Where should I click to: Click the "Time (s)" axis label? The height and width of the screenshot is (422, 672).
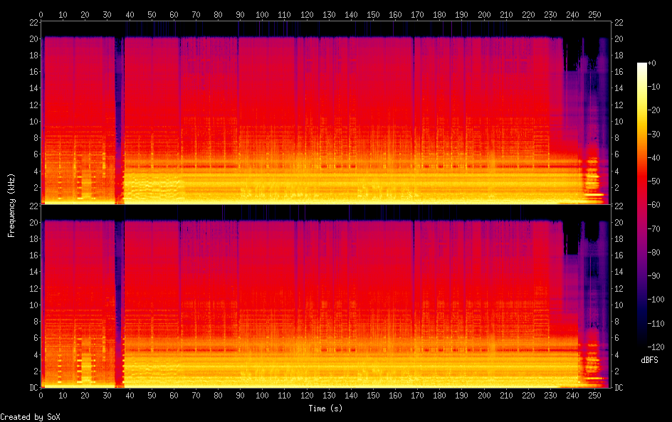point(327,408)
